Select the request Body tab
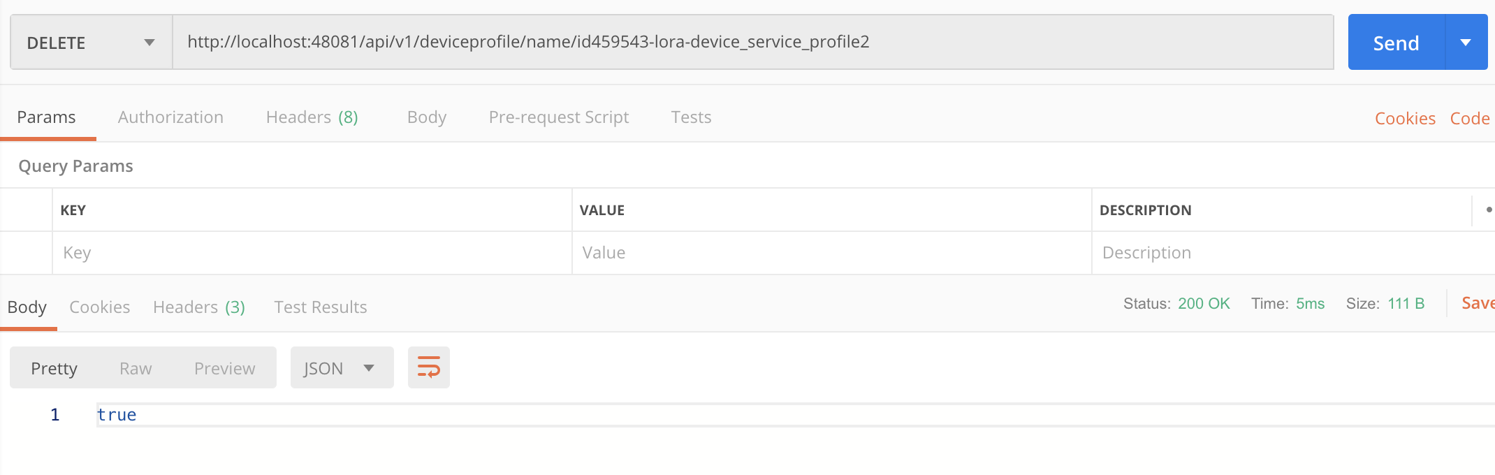The width and height of the screenshot is (1495, 475). click(426, 117)
